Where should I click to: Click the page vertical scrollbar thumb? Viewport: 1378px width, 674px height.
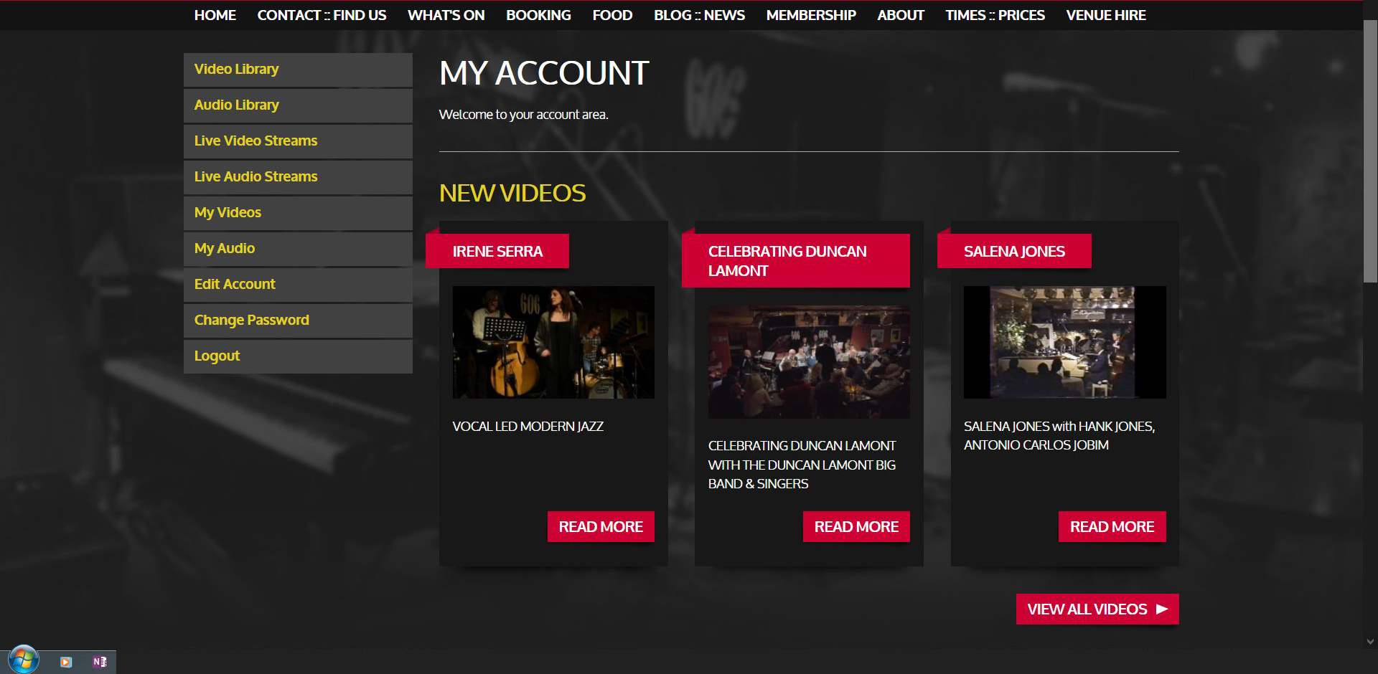pyautogui.click(x=1370, y=151)
